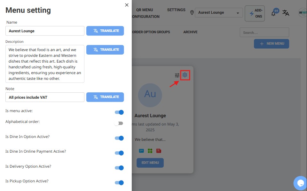This screenshot has width=307, height=191.
Task: Click Translate button next to Name field
Action: tap(105, 31)
